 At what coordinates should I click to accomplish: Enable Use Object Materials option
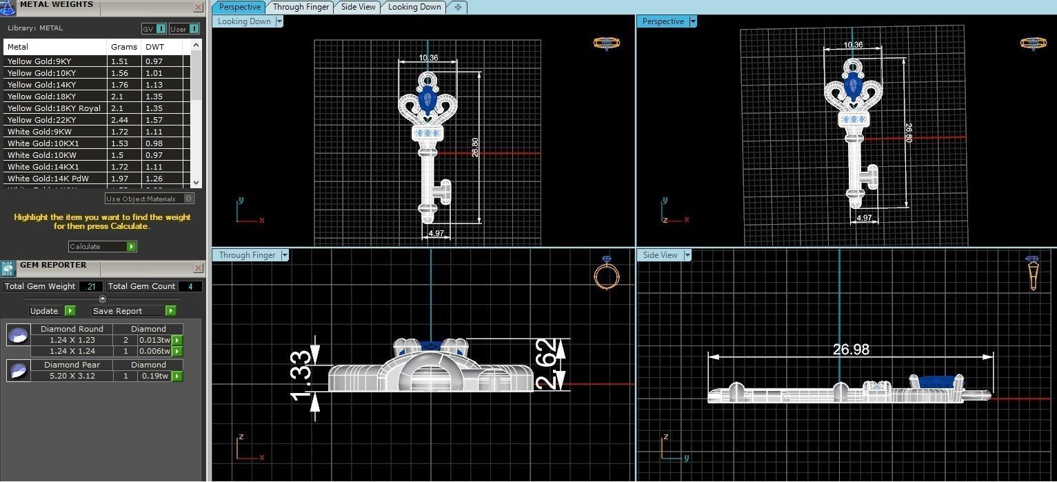click(x=150, y=199)
